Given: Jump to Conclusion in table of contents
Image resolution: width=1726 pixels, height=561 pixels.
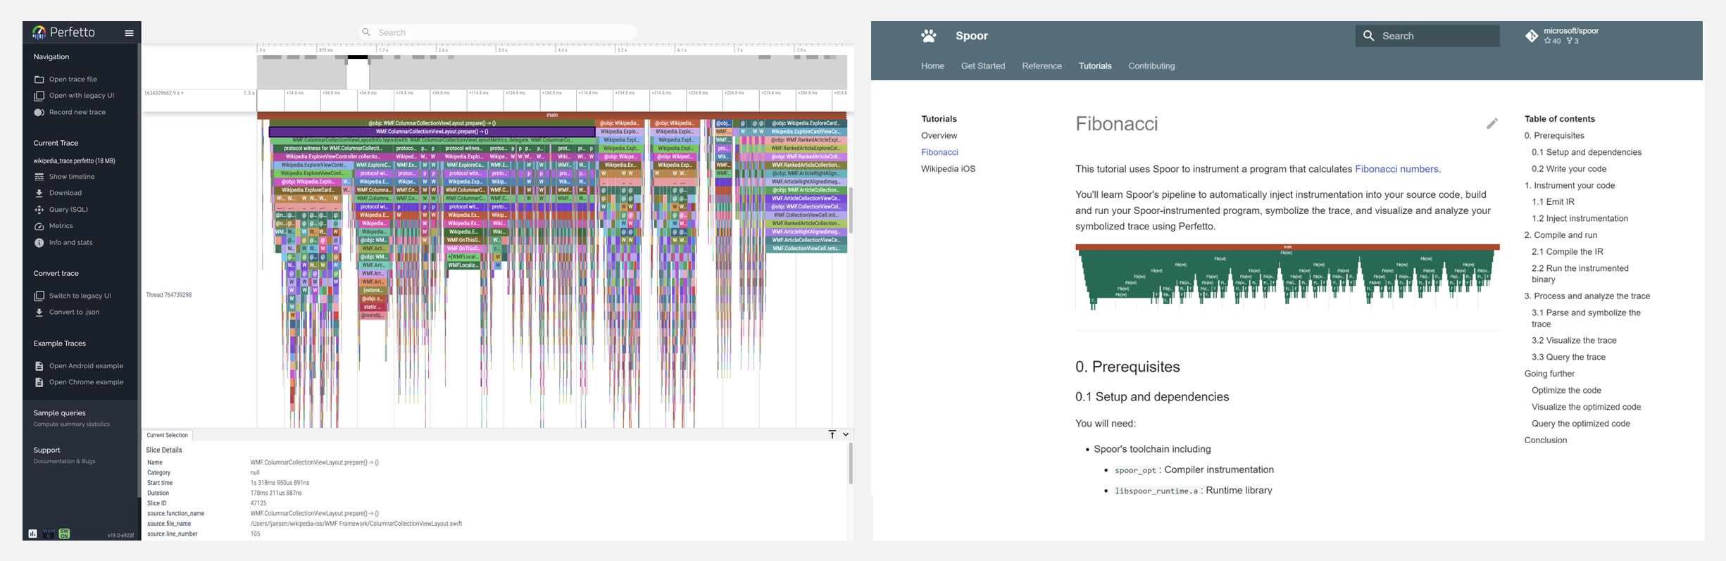Looking at the screenshot, I should point(1546,441).
